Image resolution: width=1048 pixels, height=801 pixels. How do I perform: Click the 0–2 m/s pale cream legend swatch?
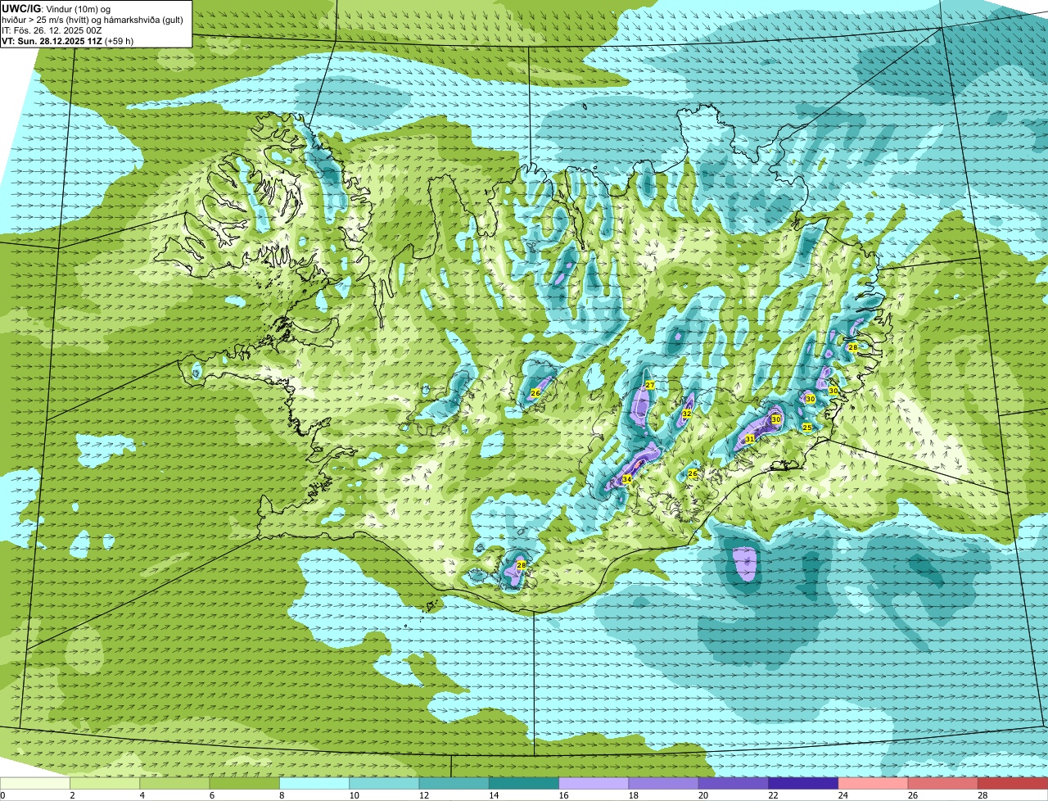click(35, 784)
